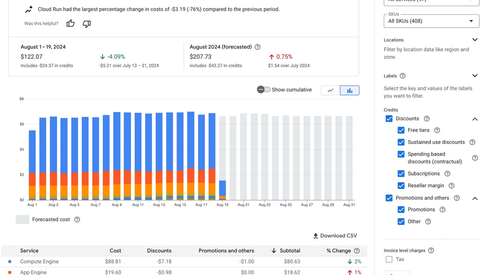Click the App Engine orange legend square

pyautogui.click(x=9, y=273)
